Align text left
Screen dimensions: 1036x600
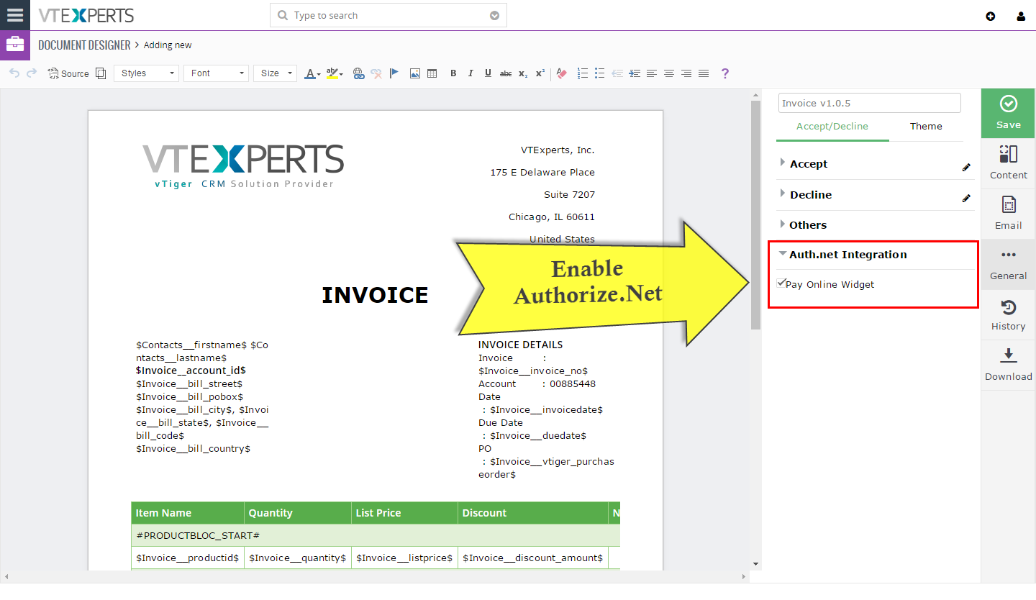652,73
